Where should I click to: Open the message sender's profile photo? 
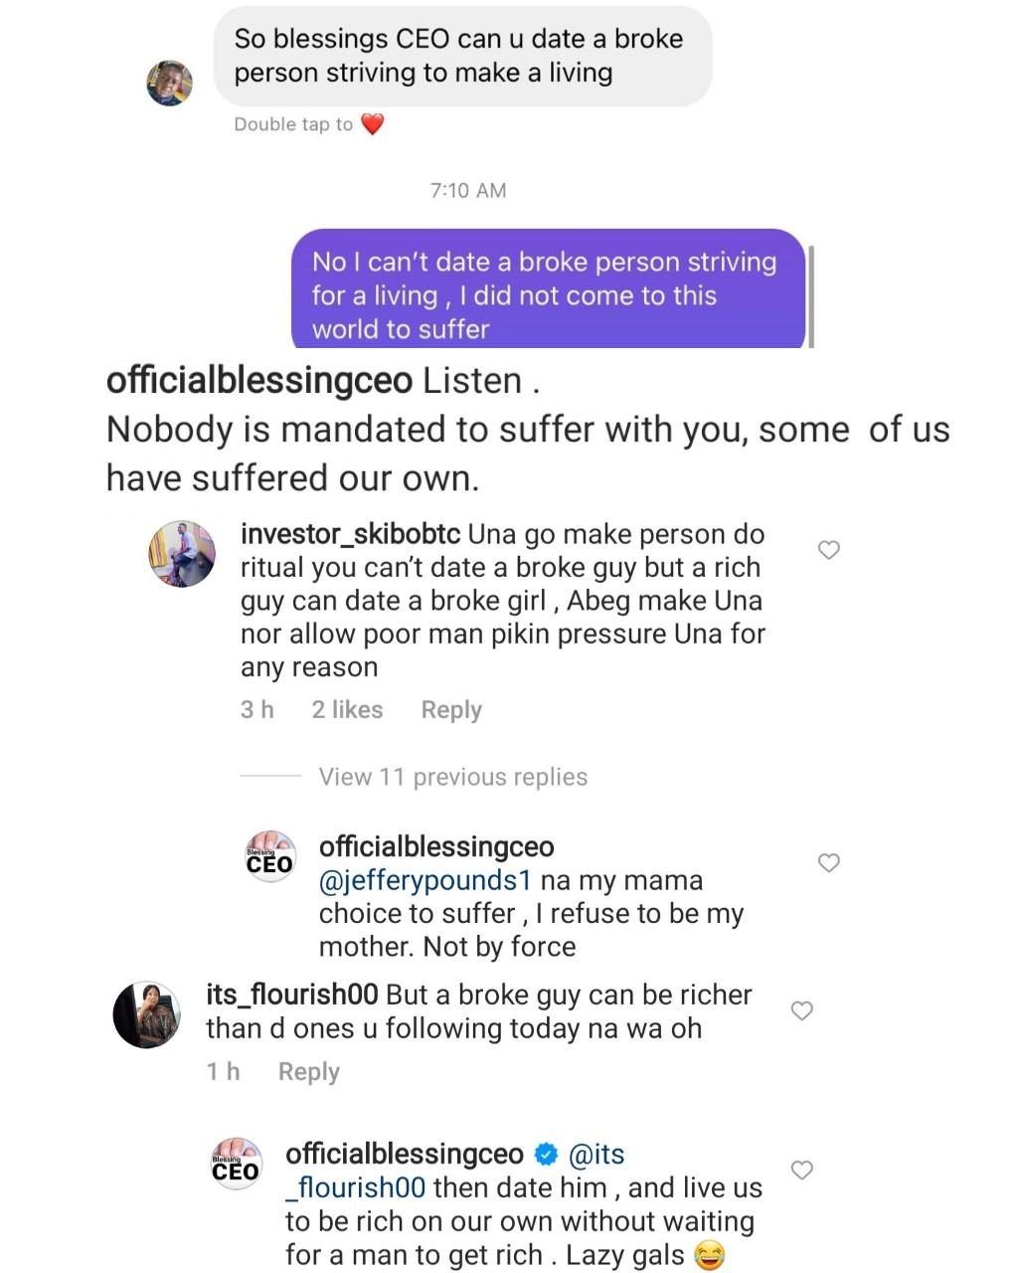[x=169, y=83]
